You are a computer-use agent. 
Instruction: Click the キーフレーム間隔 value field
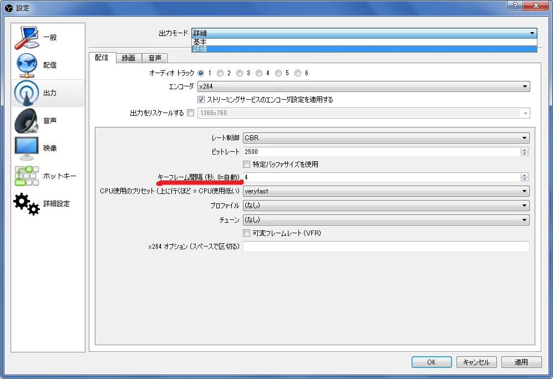click(x=382, y=177)
